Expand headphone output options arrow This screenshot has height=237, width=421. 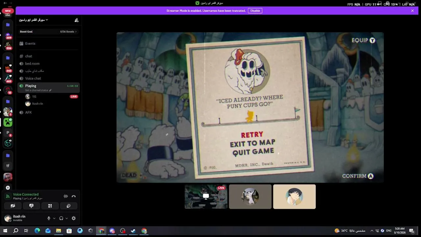point(67,218)
